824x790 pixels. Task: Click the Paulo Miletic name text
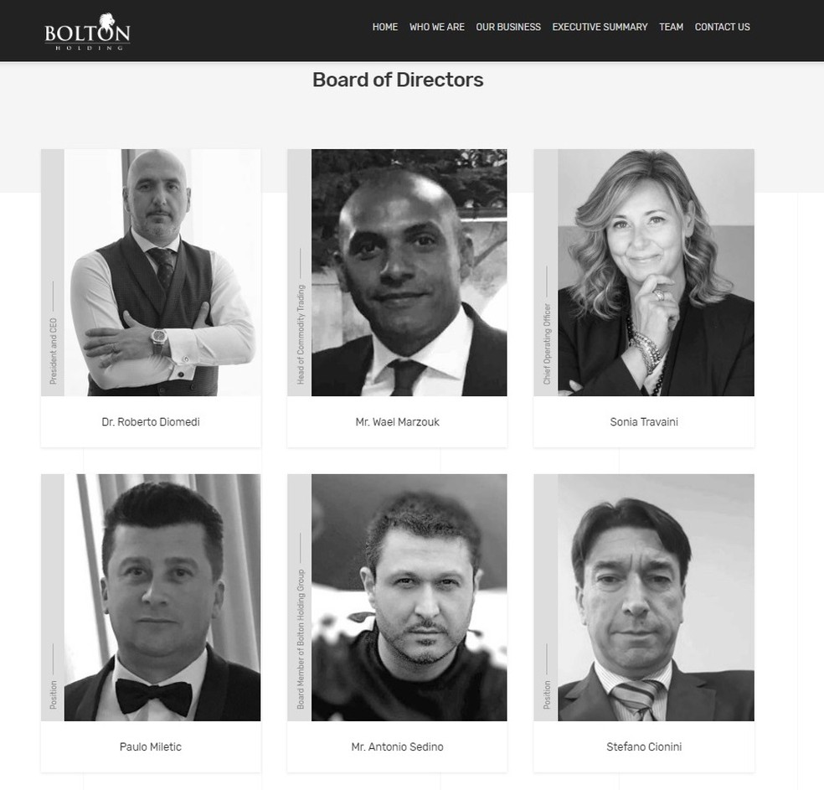151,746
